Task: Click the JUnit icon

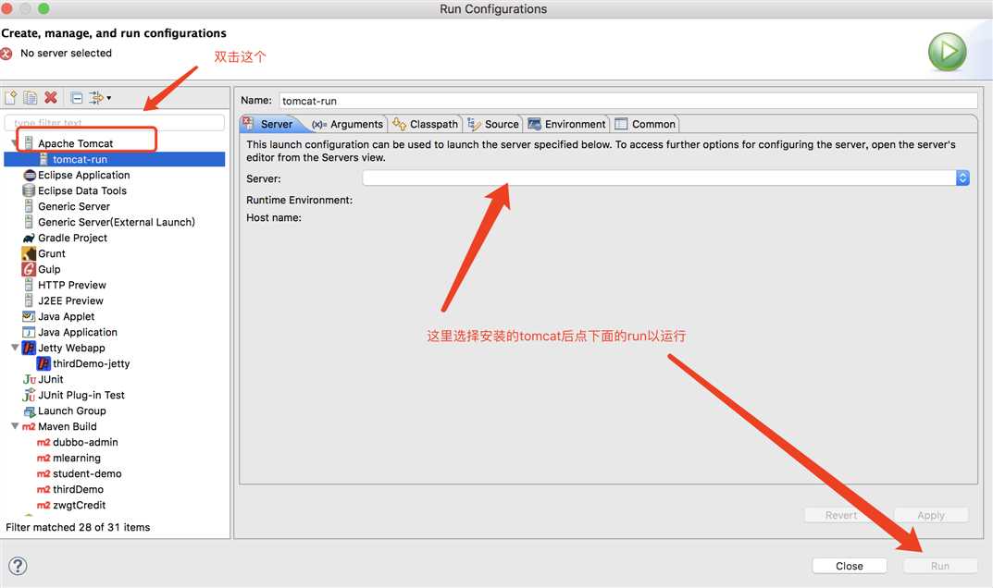Action: 29,380
